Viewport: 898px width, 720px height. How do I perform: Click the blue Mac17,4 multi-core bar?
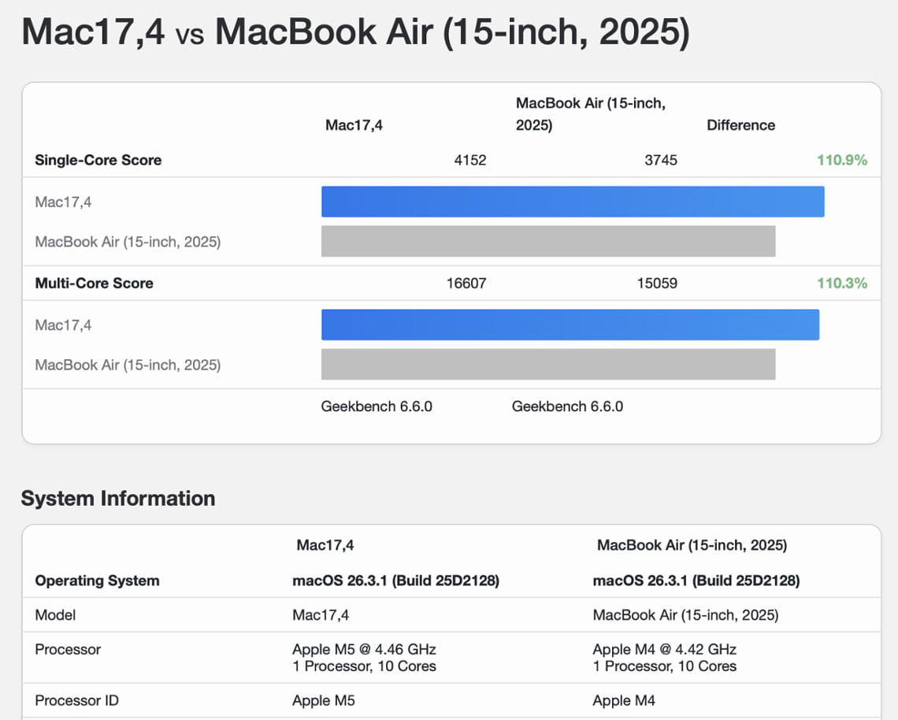tap(570, 324)
